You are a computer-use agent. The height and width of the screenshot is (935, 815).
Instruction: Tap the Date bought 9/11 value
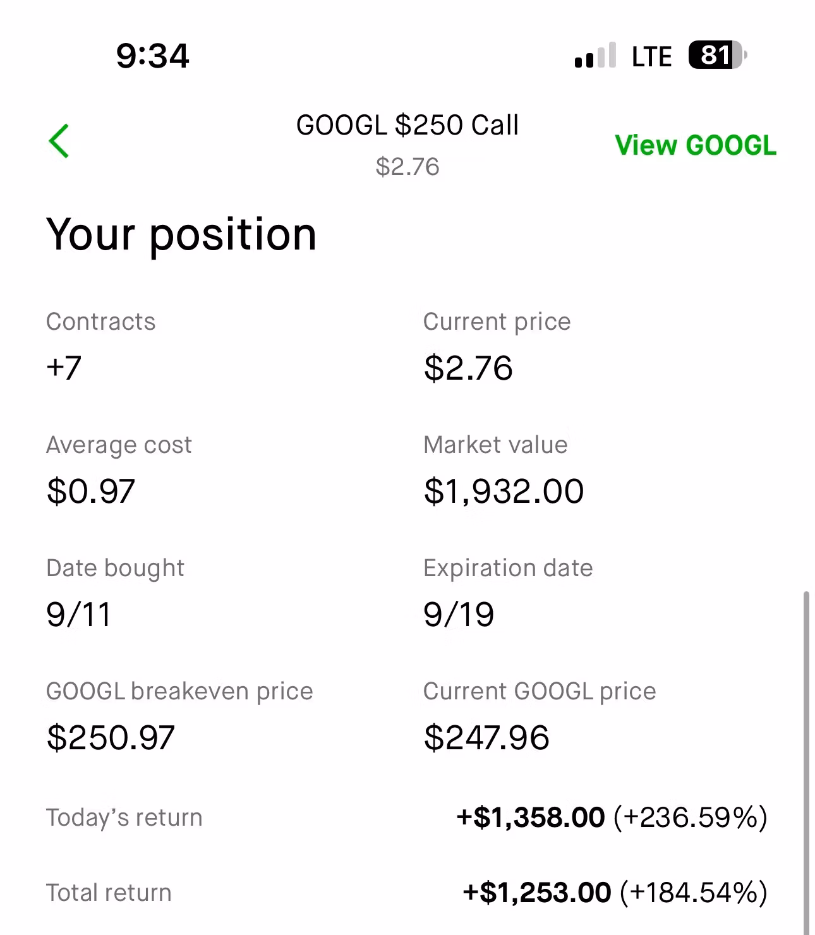pyautogui.click(x=78, y=614)
